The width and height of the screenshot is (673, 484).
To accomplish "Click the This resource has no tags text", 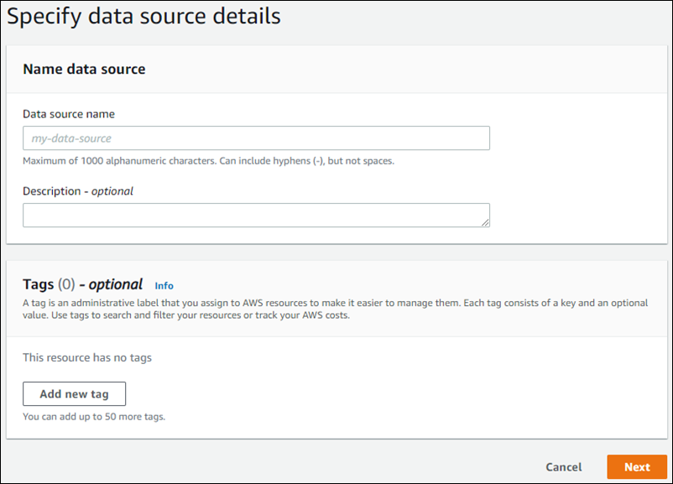I will [x=86, y=356].
